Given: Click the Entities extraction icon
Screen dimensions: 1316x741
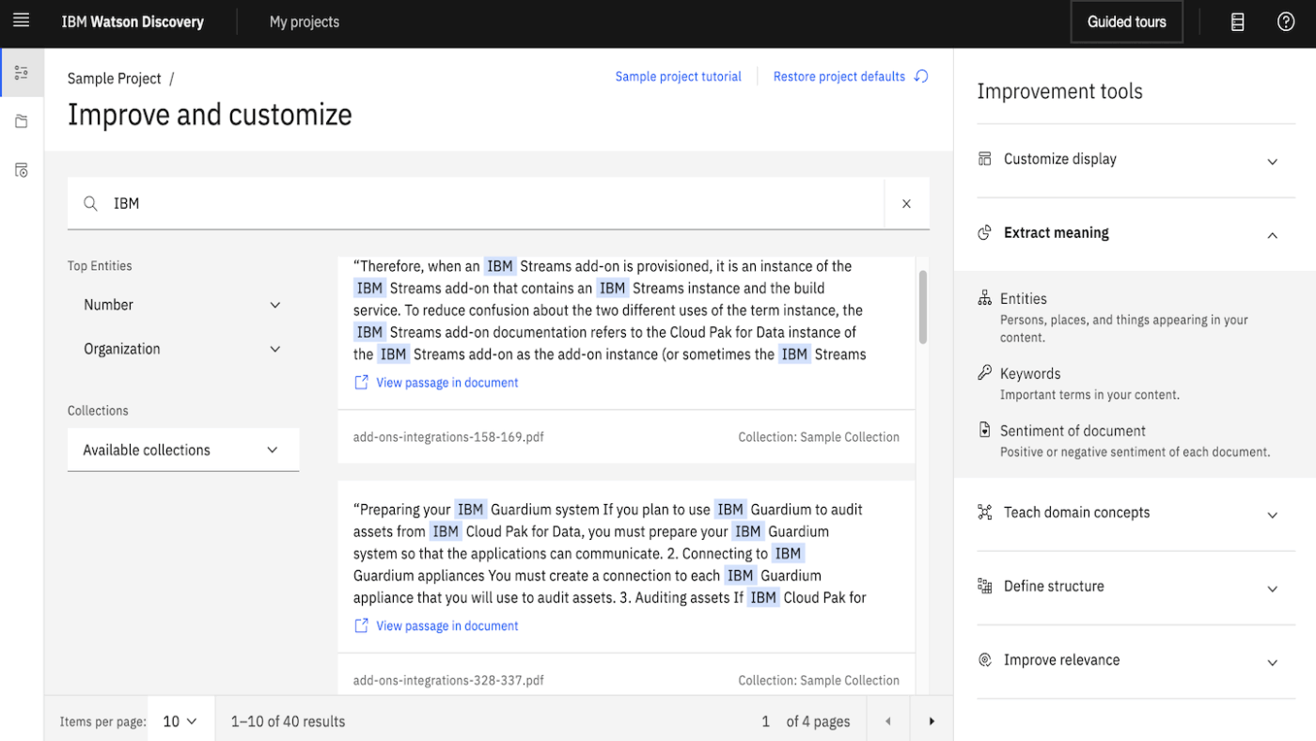Looking at the screenshot, I should (x=984, y=296).
